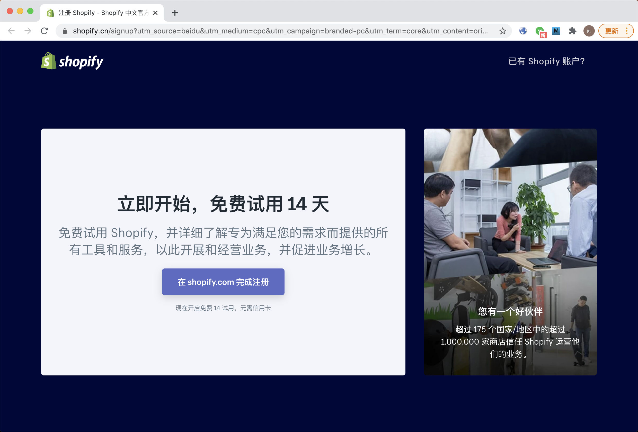Screen dimensions: 638x432
Task: Click the forward navigation arrow
Action: coord(28,31)
